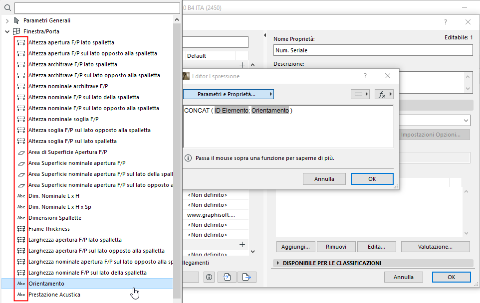This screenshot has height=303, width=480.
Task: Click the plus icon below Non definito rows
Action: pyautogui.click(x=242, y=244)
